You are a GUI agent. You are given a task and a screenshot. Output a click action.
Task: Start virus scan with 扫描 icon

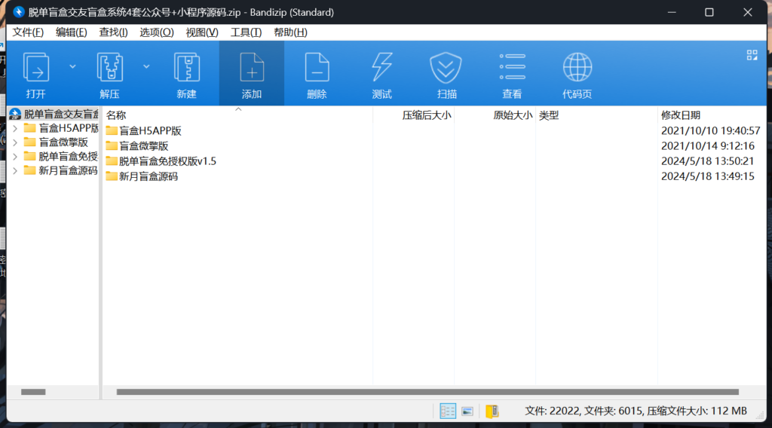[x=446, y=68]
